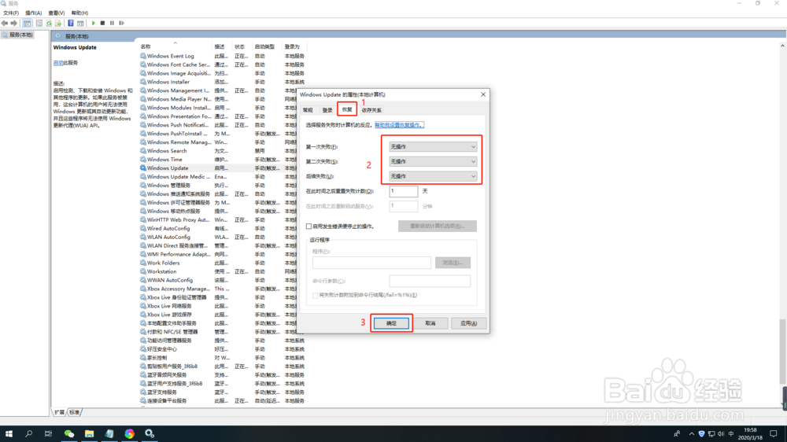Viewport: 787px width, 442px height.
Task: Go forward with toolbar forward arrow
Action: 14,23
